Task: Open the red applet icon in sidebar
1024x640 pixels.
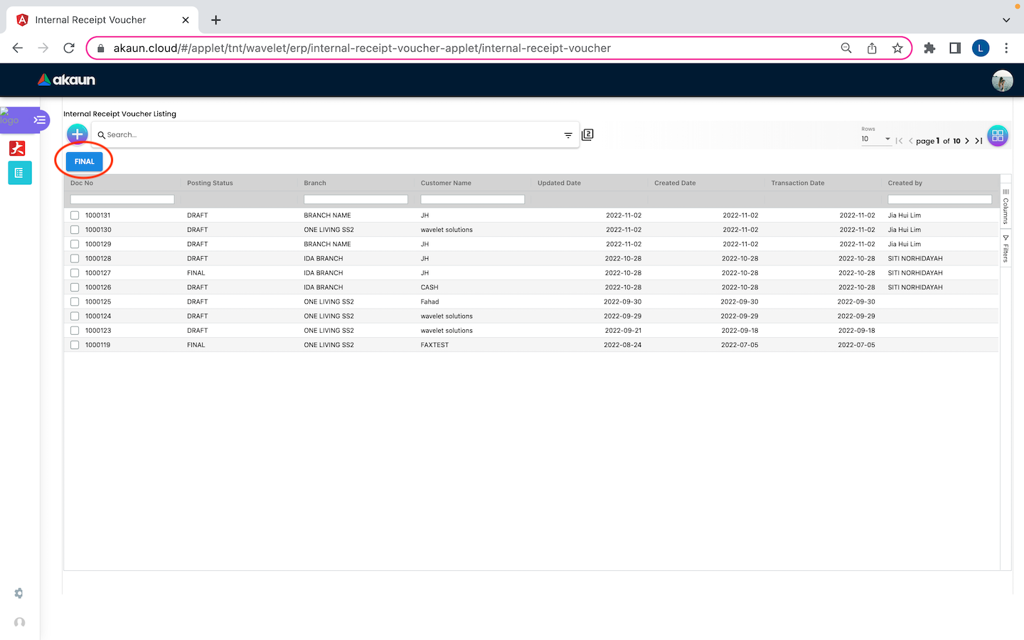Action: 18,148
